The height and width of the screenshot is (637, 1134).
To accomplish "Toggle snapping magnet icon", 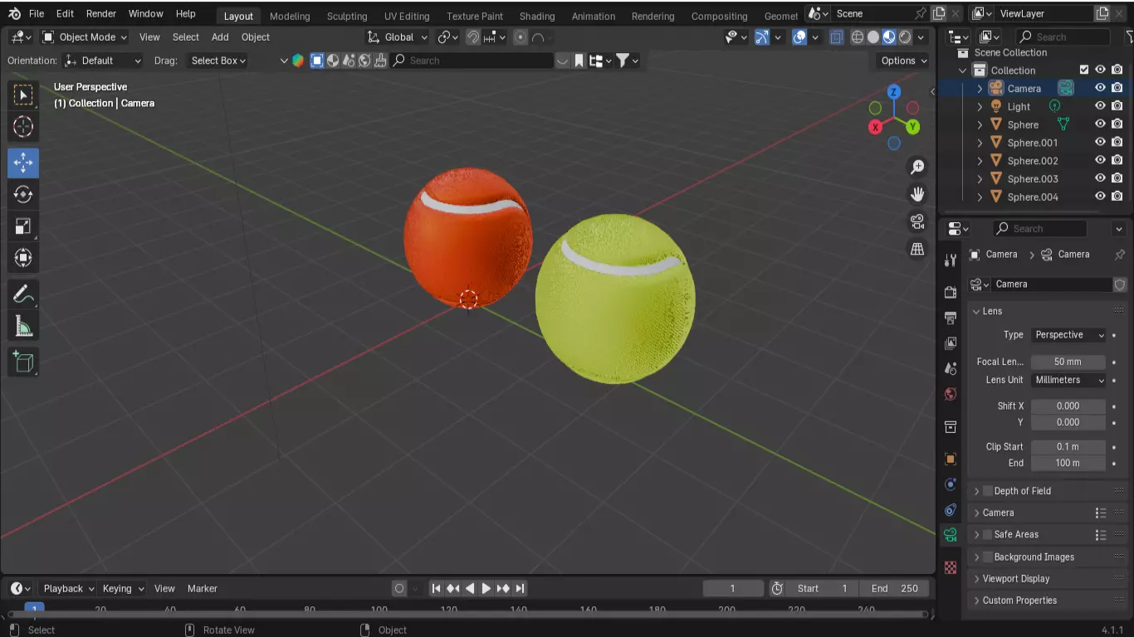I will (x=473, y=37).
